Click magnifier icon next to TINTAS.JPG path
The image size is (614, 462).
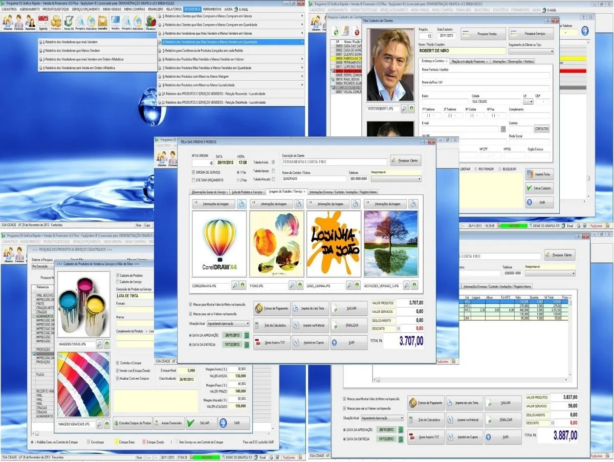click(99, 344)
